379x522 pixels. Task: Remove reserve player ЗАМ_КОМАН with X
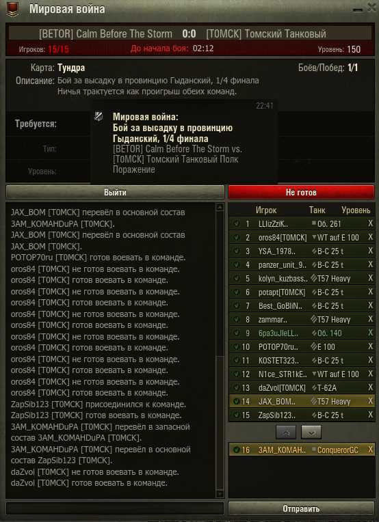(370, 450)
